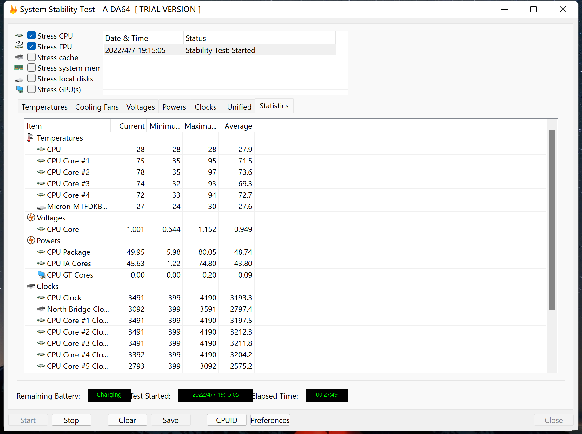Select the Statistics tab
The height and width of the screenshot is (434, 582).
(x=274, y=106)
